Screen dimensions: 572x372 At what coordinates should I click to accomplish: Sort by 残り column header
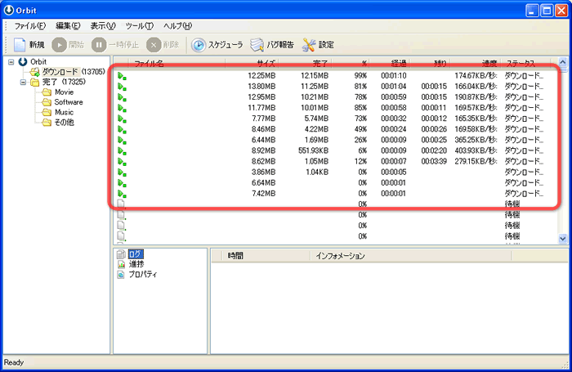430,64
